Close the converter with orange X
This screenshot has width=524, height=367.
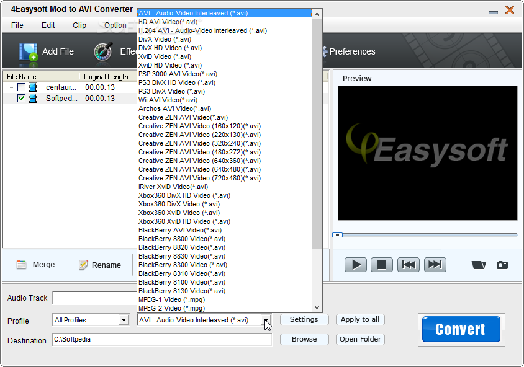coord(510,10)
